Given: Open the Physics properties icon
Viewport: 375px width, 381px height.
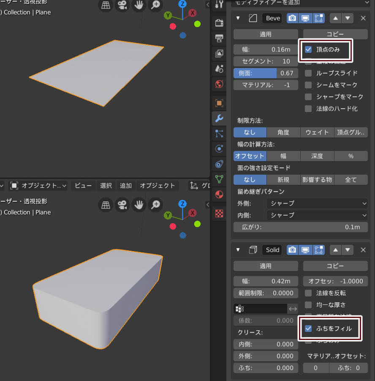Looking at the screenshot, I should pyautogui.click(x=219, y=149).
